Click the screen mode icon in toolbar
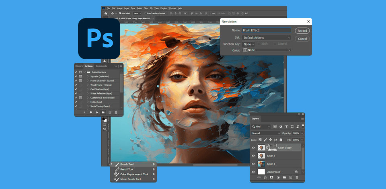The image size is (386, 189). [105, 129]
